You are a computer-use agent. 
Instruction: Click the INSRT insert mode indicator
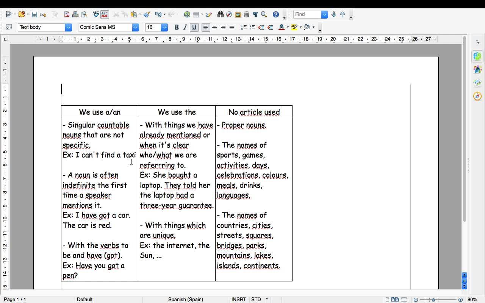(x=239, y=299)
